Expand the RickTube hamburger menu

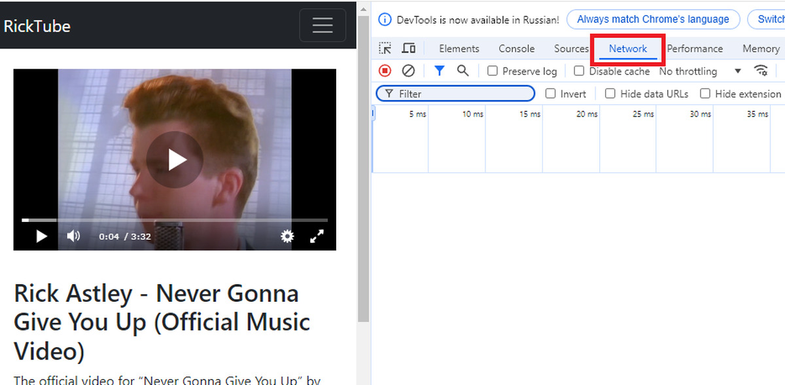pyautogui.click(x=323, y=26)
